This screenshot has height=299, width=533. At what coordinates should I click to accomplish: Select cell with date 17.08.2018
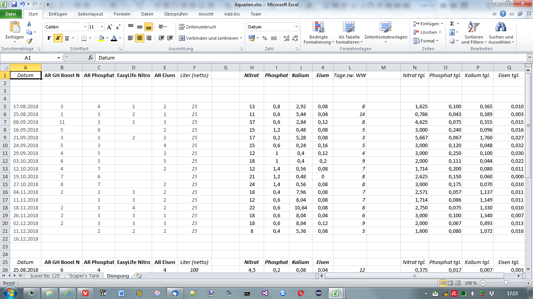click(x=26, y=106)
